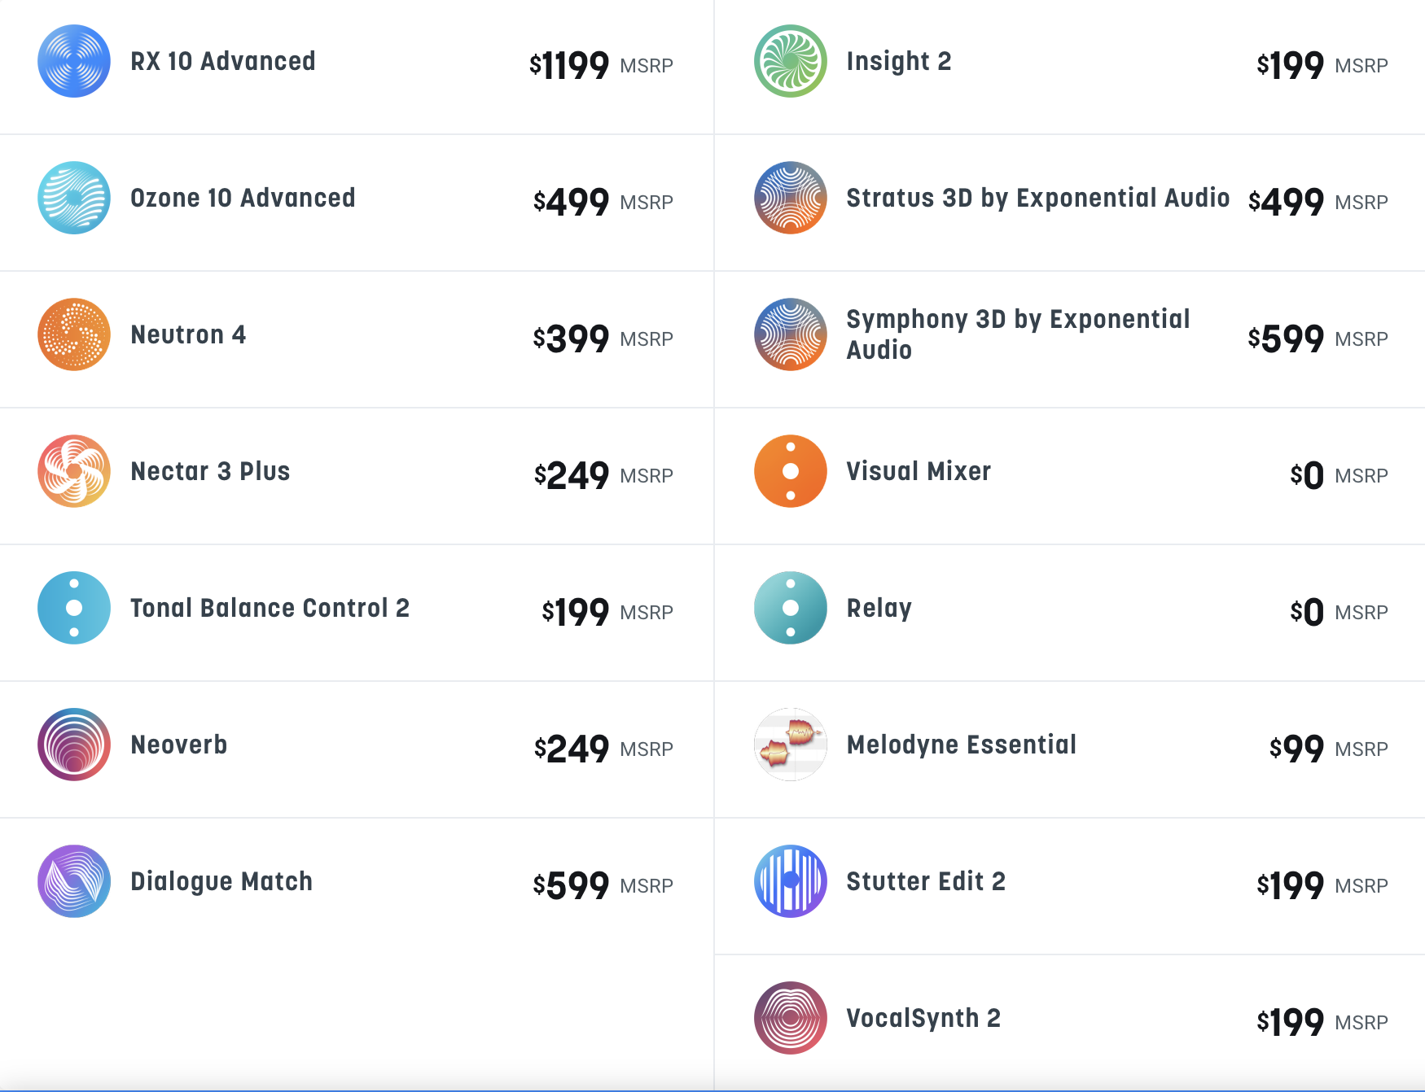Screen dimensions: 1425x1092
Task: Click the $1199 MSRP price for RX 10
Action: [x=601, y=65]
